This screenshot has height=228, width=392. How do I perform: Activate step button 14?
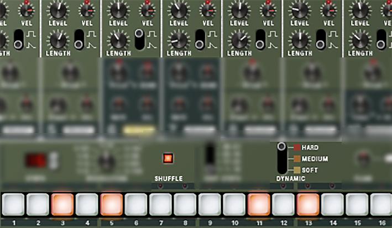pos(332,204)
